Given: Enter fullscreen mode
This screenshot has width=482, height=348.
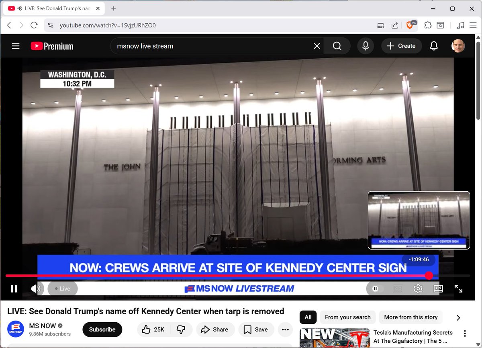Looking at the screenshot, I should 458,289.
